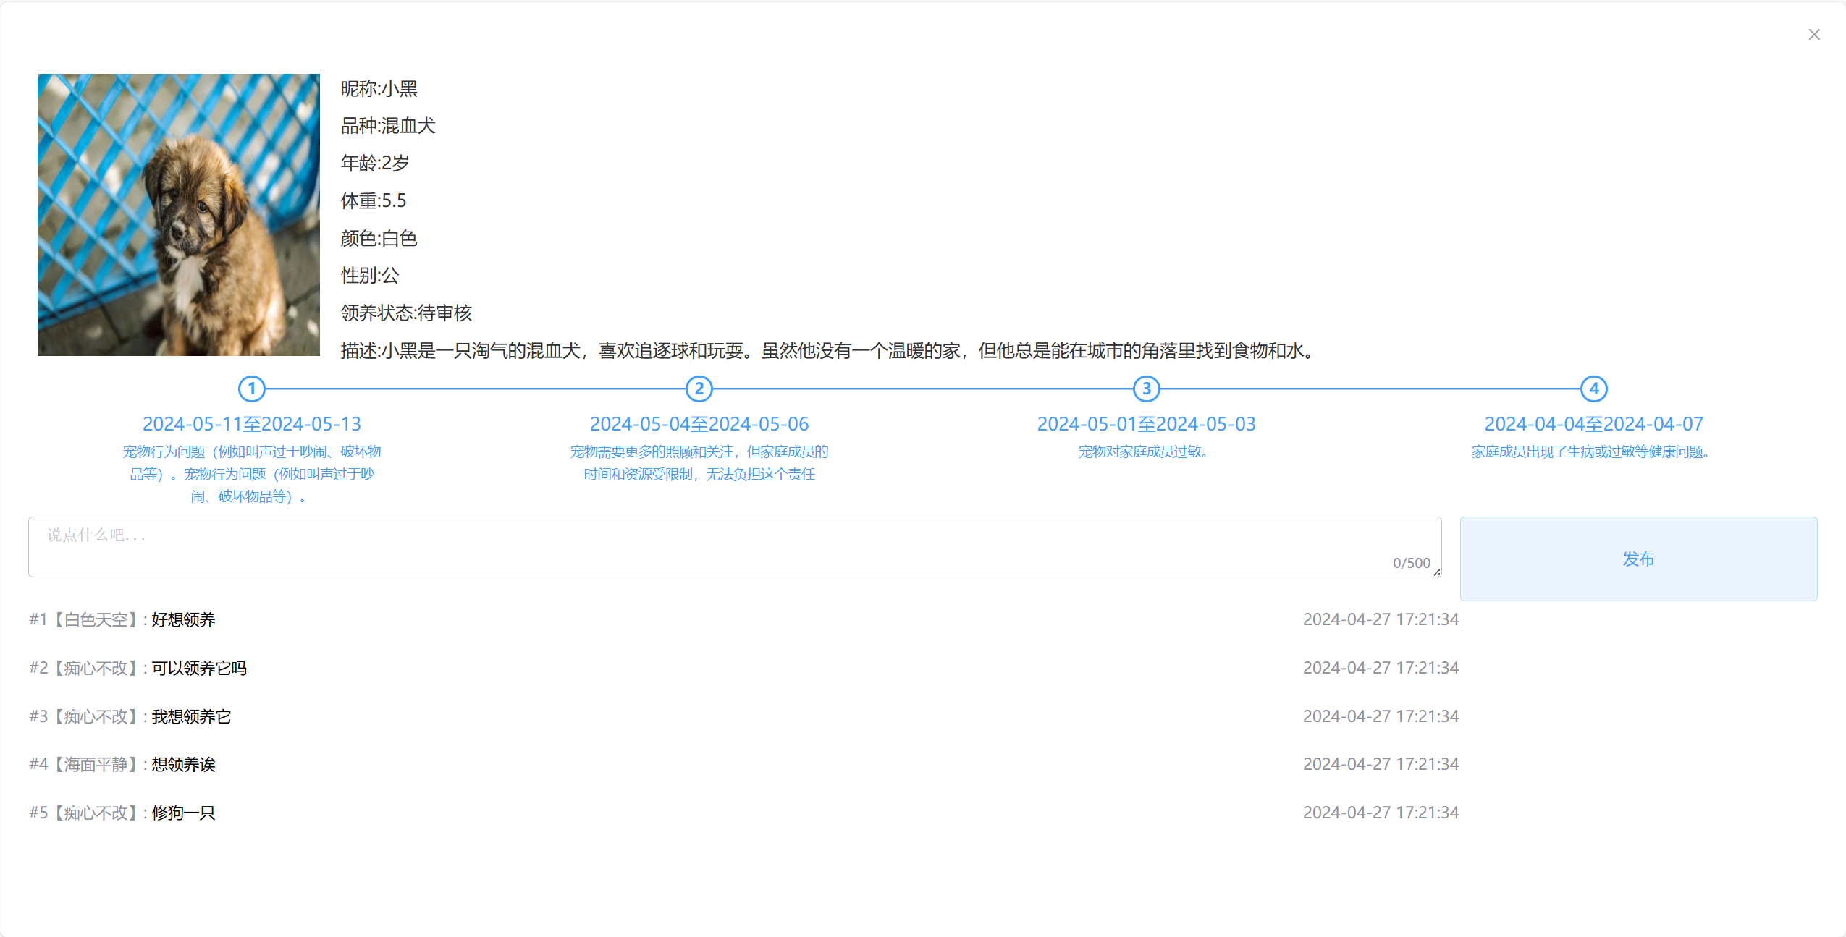Click comment #5 修狗一只
1846x937 pixels.
(x=183, y=813)
